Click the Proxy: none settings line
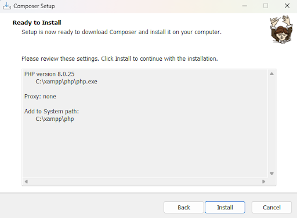Image resolution: width=297 pixels, height=218 pixels. pyautogui.click(x=40, y=97)
